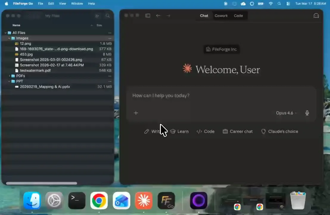Click the plus attachment icon
This screenshot has height=215, width=330.
coord(136,113)
